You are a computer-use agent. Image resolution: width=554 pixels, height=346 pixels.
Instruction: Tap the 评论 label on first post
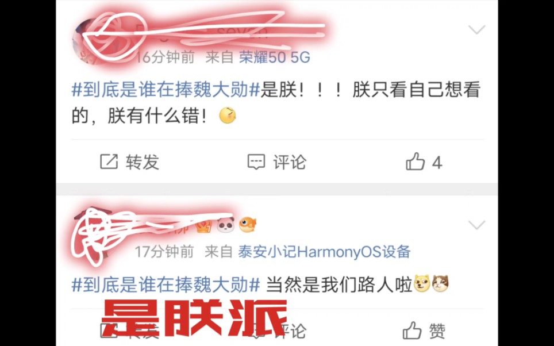pyautogui.click(x=290, y=162)
